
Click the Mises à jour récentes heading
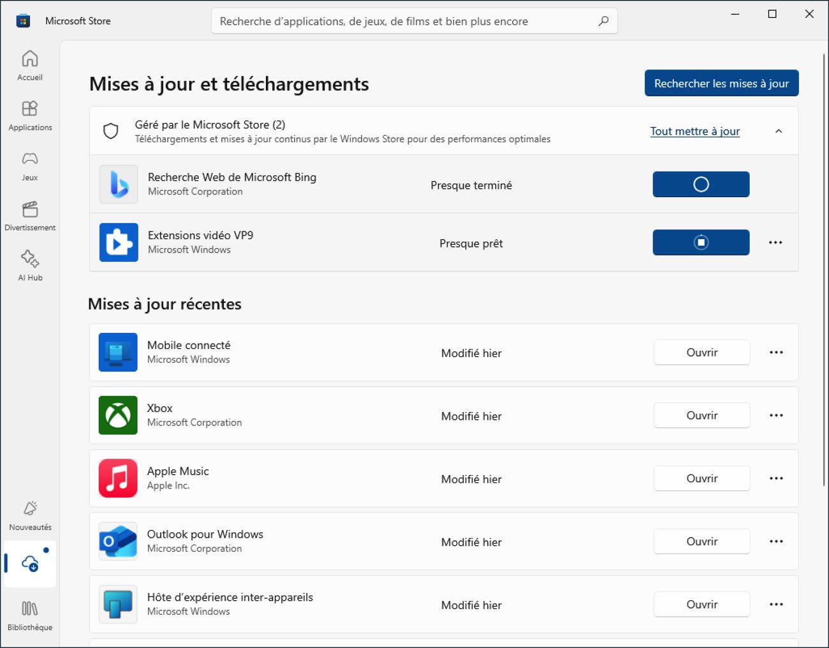[x=165, y=304]
